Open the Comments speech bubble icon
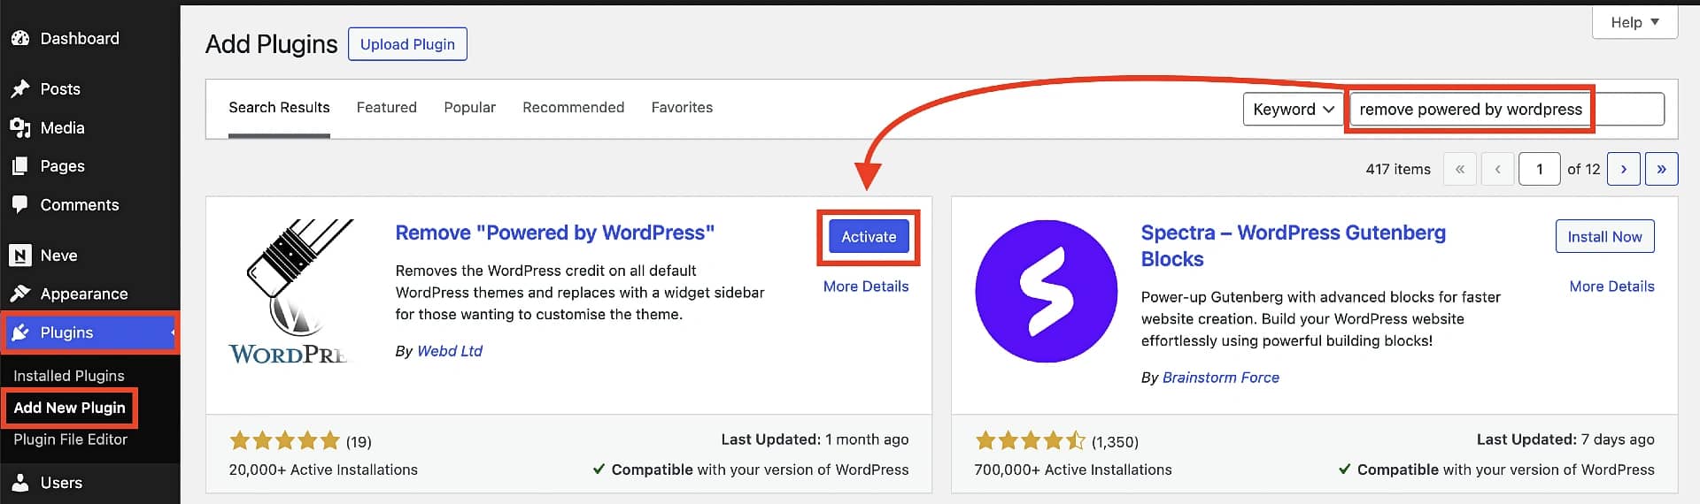This screenshot has height=504, width=1700. click(x=19, y=204)
